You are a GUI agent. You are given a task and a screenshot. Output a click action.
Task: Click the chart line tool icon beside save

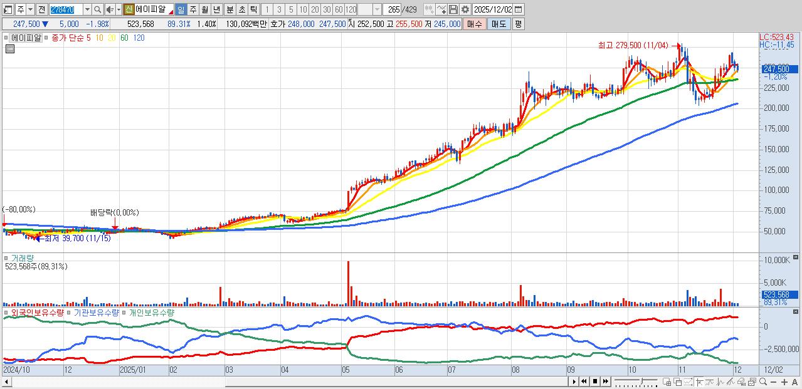[x=441, y=9]
